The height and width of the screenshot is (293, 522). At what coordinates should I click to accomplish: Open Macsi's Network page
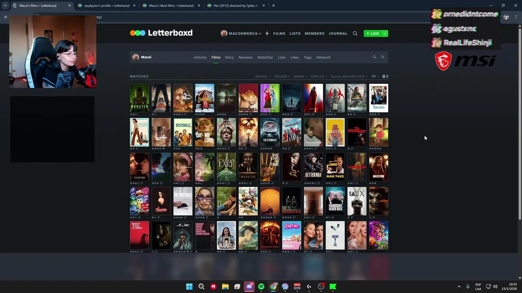click(323, 57)
